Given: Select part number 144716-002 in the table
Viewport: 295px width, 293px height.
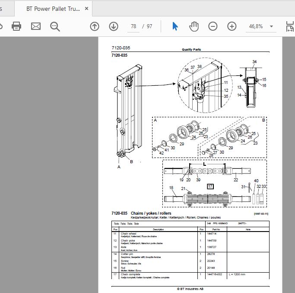Looking at the screenshot, I should 215,274.
